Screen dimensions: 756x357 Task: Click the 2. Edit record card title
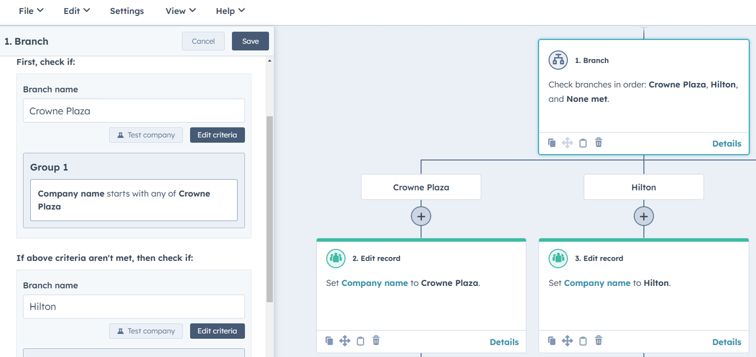click(x=376, y=258)
